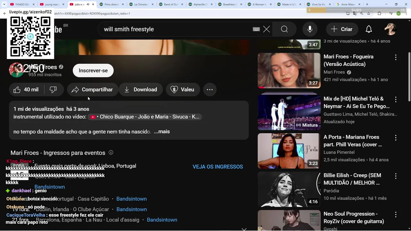
Task: Open Bandsintown link for Dublin O Clube Açúcar
Action: pyautogui.click(x=131, y=209)
